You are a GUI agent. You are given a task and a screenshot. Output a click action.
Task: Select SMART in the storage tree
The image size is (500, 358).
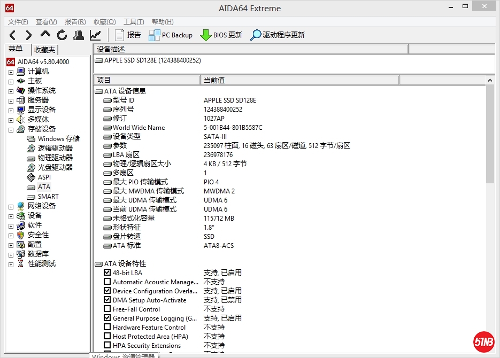pos(48,197)
